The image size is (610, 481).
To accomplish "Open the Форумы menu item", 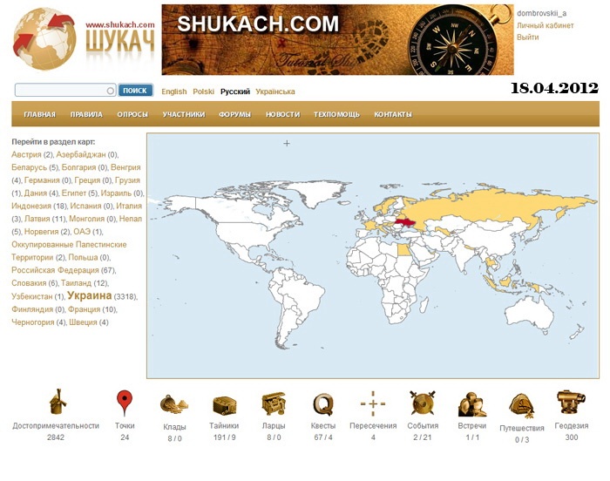I will tap(235, 114).
